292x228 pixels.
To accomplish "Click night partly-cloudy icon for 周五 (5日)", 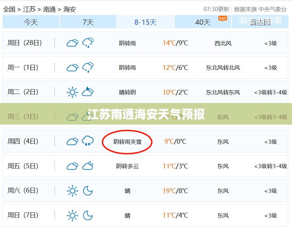I will coord(88,165).
